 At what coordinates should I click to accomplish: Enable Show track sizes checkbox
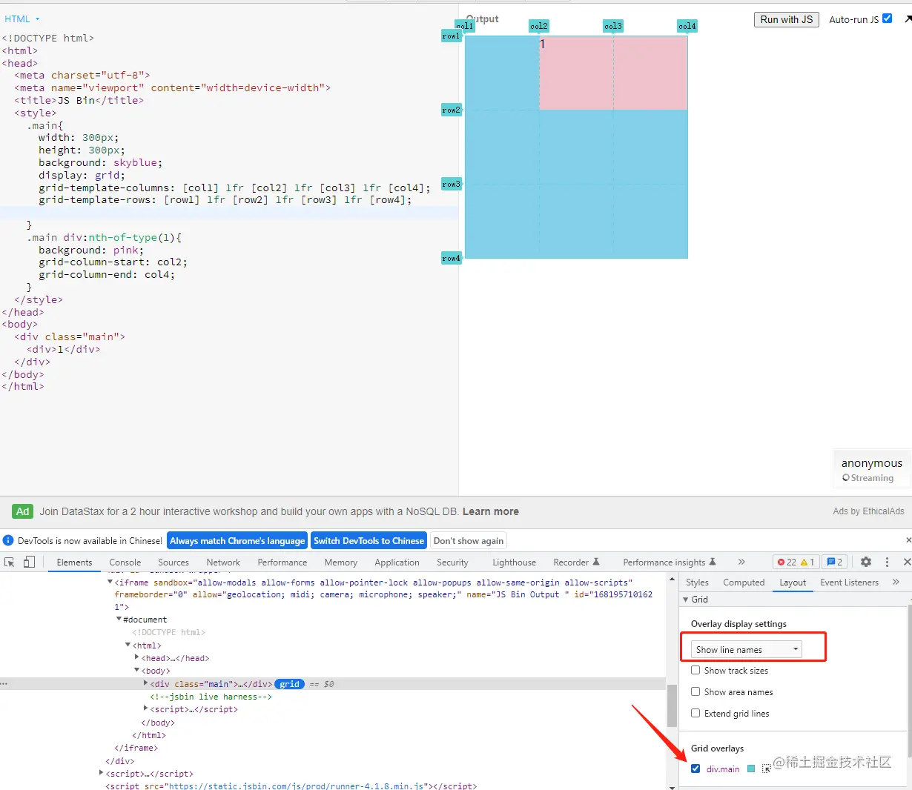click(x=695, y=670)
